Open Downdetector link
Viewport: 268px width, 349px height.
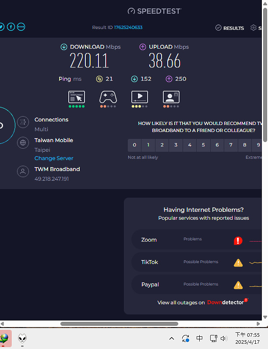(227, 302)
